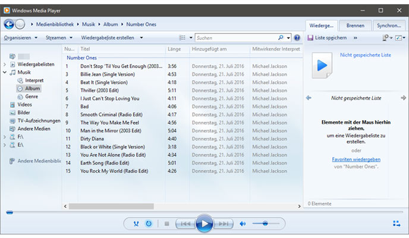Skip to the next track
The width and height of the screenshot is (409, 238).
point(223,224)
